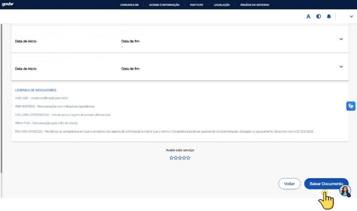357x211 pixels.
Task: Expand the user account dropdown arrow
Action: [351, 17]
